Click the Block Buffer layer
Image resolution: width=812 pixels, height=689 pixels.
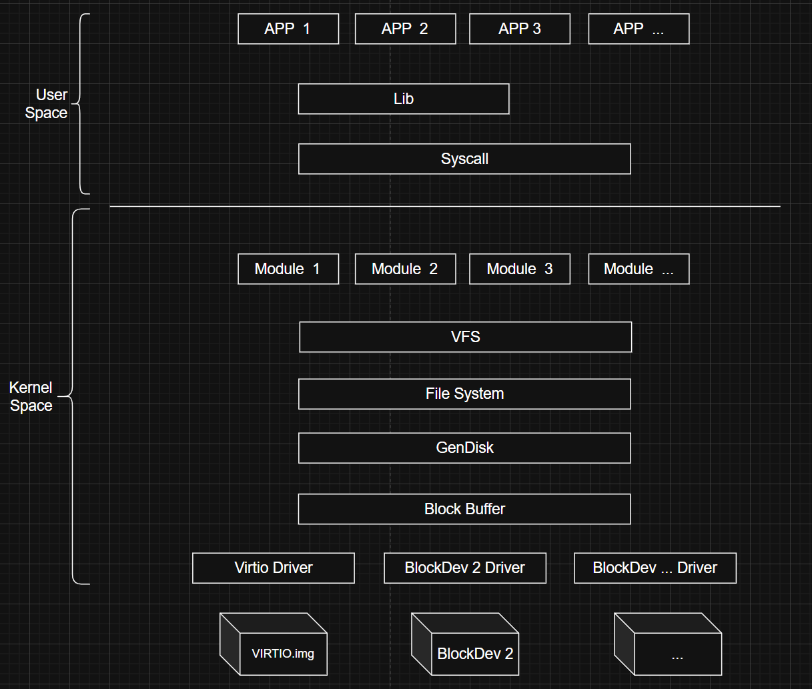[464, 510]
